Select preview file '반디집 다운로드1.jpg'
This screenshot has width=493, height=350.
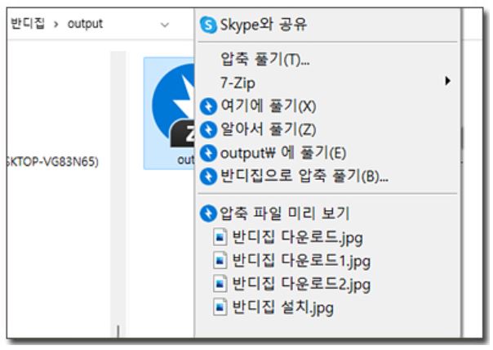[301, 261]
